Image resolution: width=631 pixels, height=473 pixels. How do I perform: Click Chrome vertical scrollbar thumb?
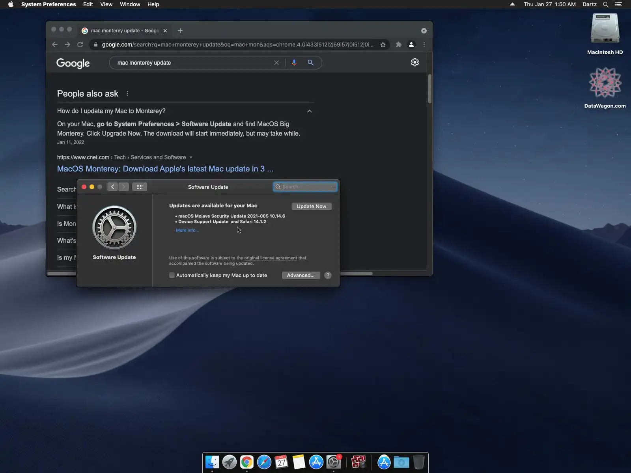[429, 89]
